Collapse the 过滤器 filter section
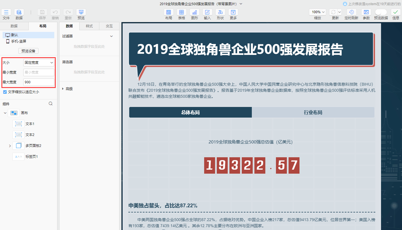The height and width of the screenshot is (230, 402). click(x=111, y=36)
